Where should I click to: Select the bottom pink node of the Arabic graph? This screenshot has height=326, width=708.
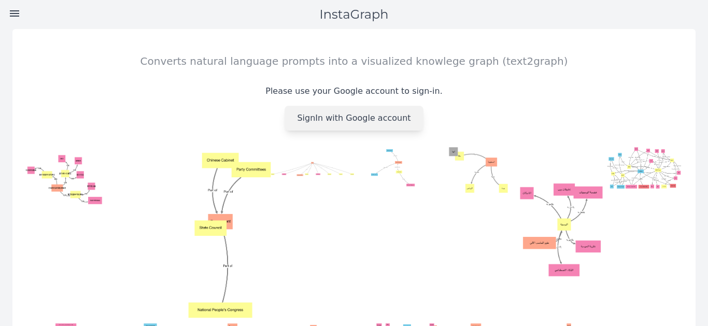(564, 270)
